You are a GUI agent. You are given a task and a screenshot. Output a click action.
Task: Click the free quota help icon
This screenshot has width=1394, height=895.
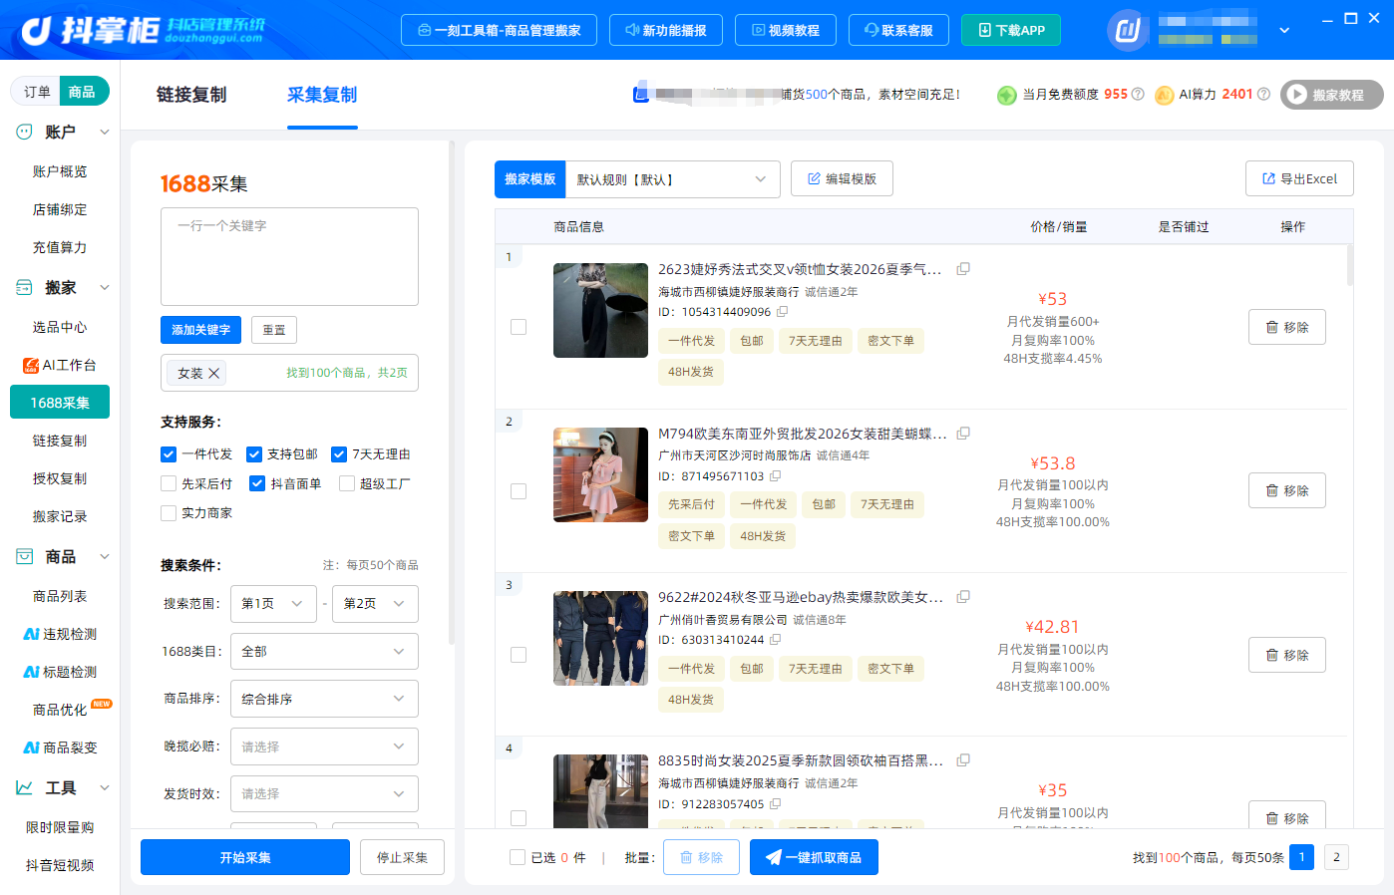[1138, 94]
